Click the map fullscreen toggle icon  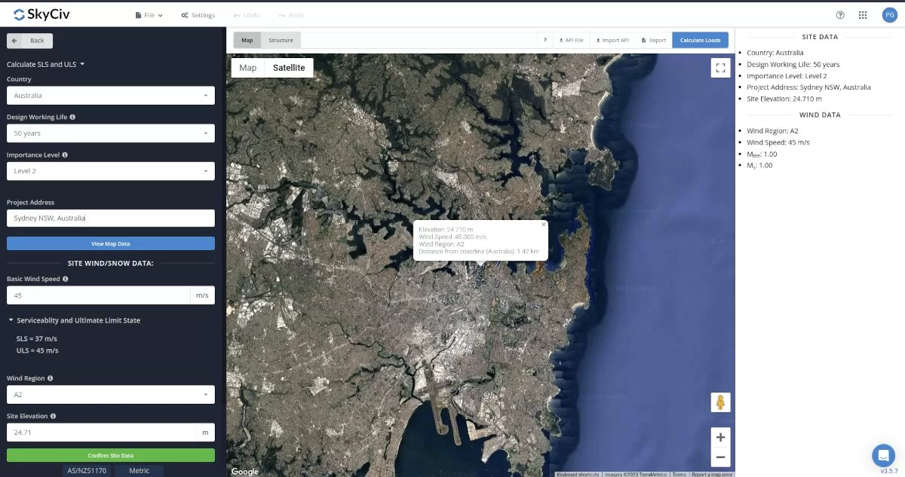click(719, 68)
